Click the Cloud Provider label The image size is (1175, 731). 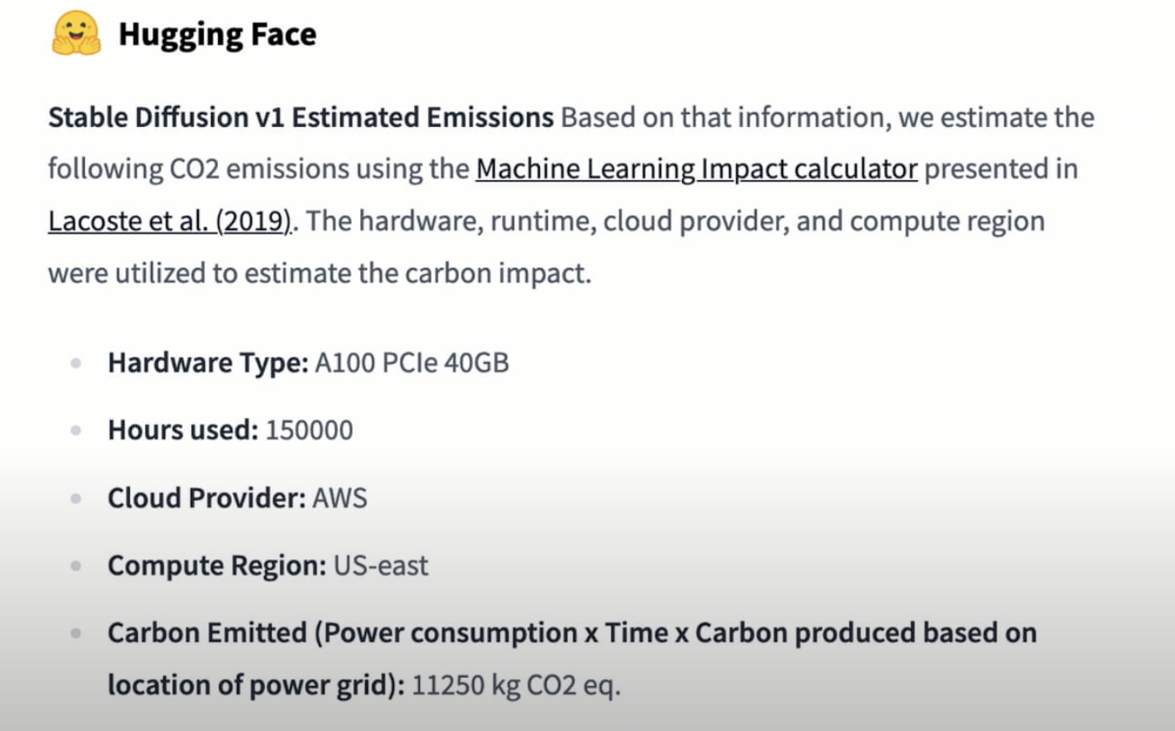[207, 498]
